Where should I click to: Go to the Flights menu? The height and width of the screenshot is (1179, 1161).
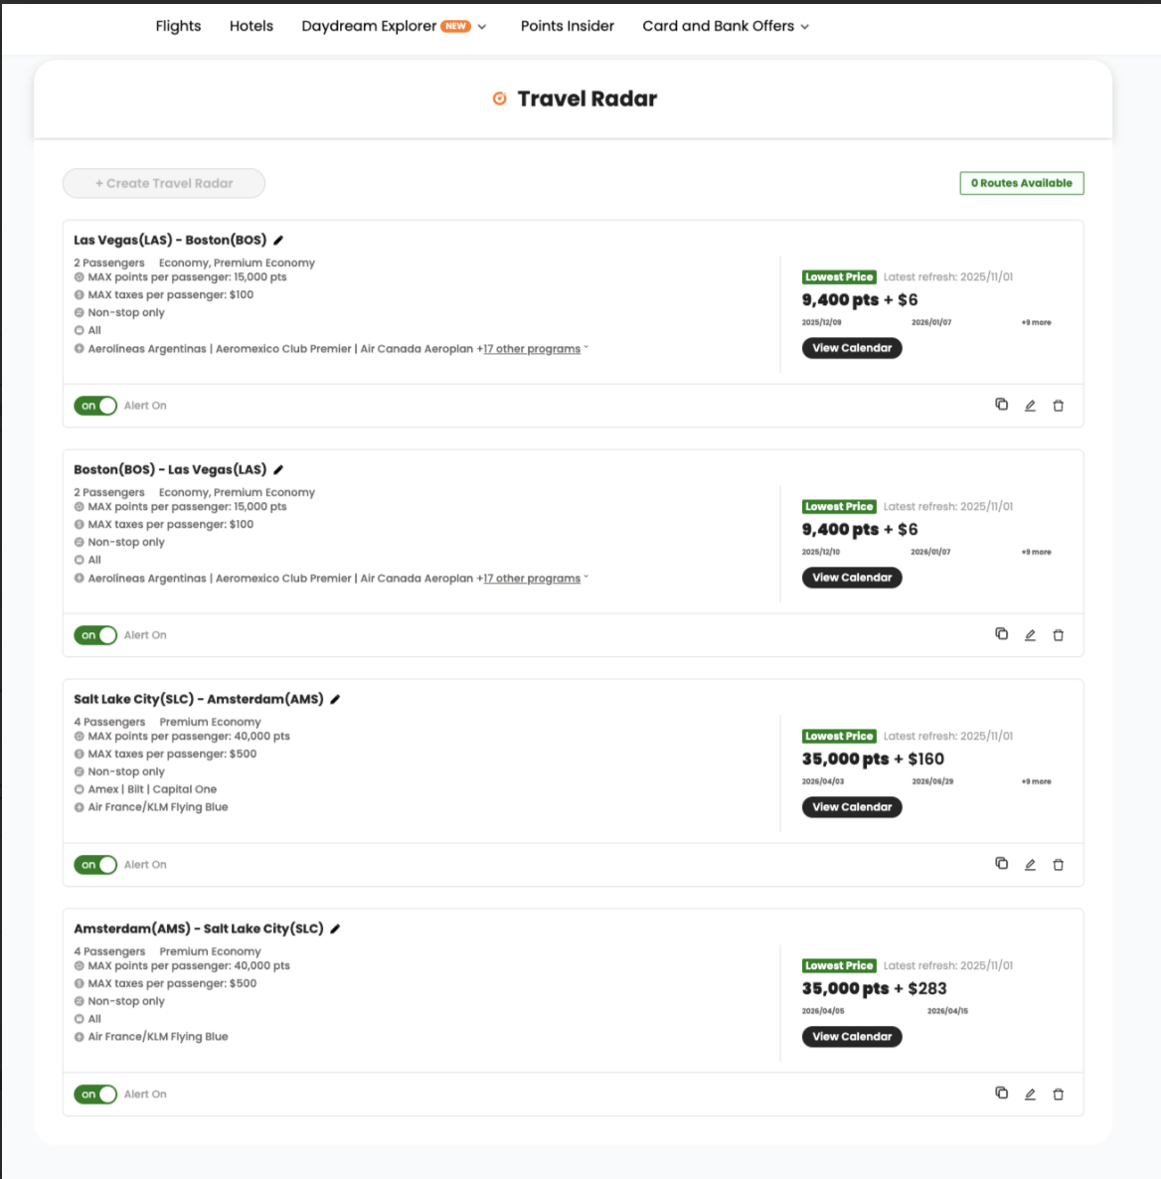click(x=178, y=26)
